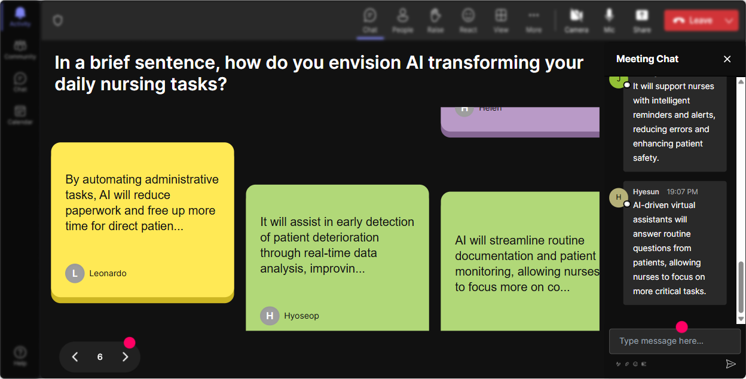The image size is (746, 379).
Task: Click the chat scrollbar down arrow
Action: [x=741, y=320]
